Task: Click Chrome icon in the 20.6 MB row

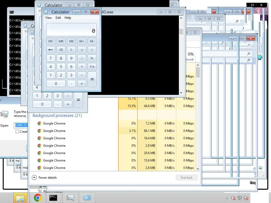Action: tap(39, 153)
